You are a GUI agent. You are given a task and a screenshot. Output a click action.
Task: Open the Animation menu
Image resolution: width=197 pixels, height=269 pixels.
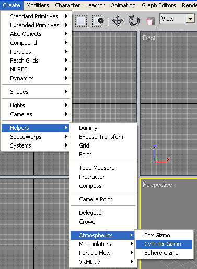point(123,5)
